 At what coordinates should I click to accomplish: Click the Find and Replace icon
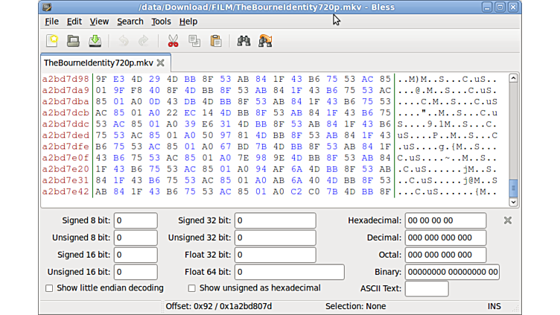[x=265, y=41]
